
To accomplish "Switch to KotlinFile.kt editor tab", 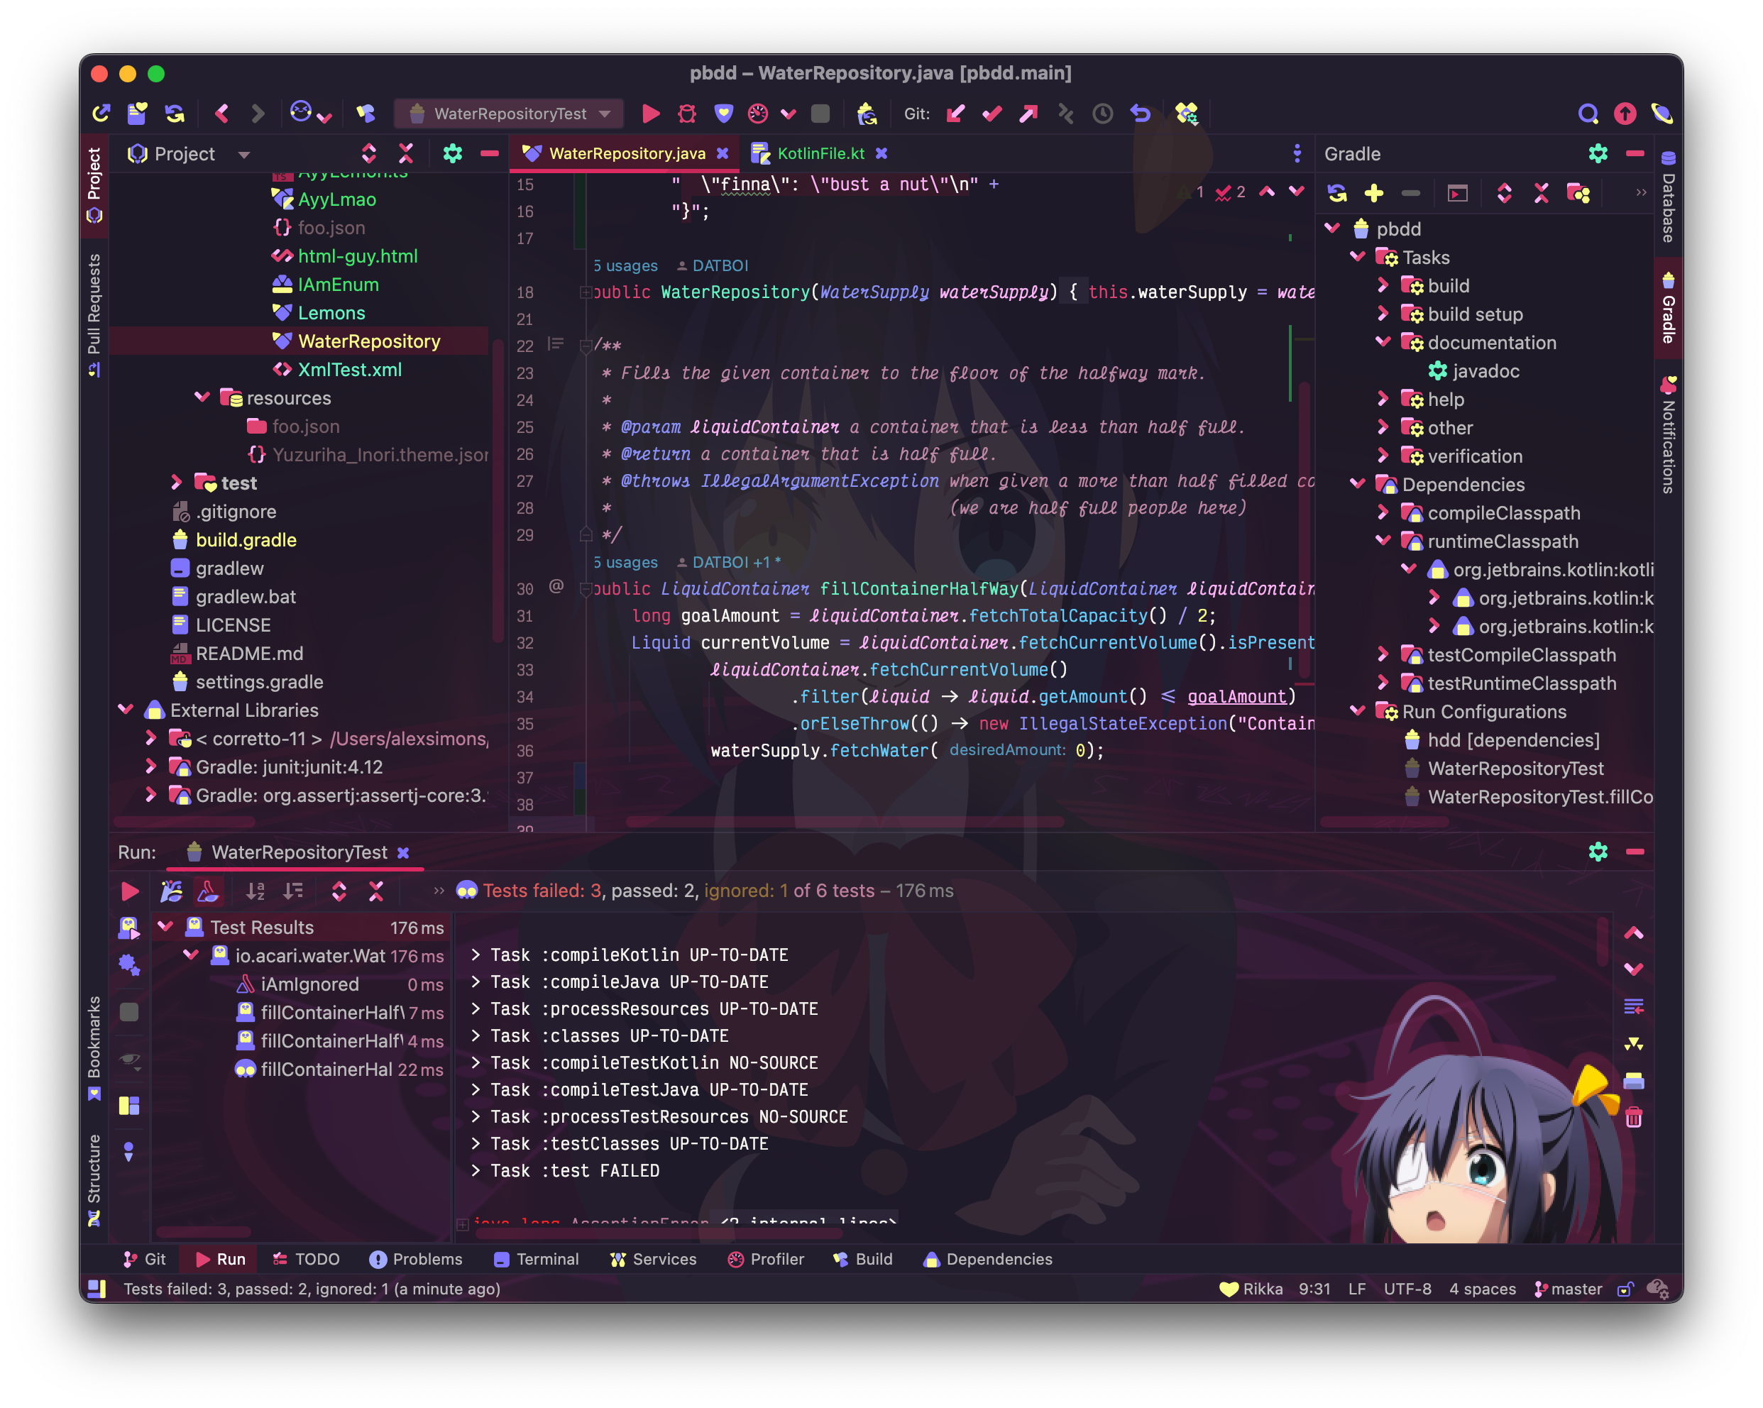I will pyautogui.click(x=819, y=154).
